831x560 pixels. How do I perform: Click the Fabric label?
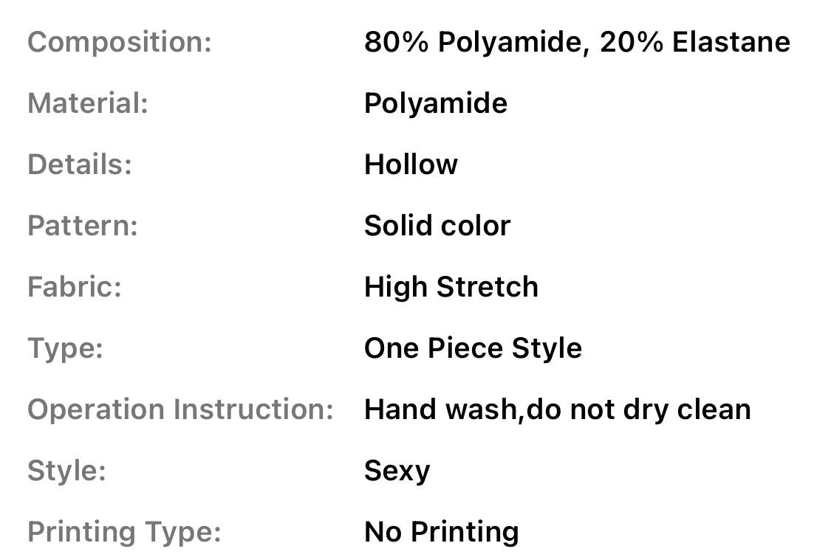[x=75, y=287]
